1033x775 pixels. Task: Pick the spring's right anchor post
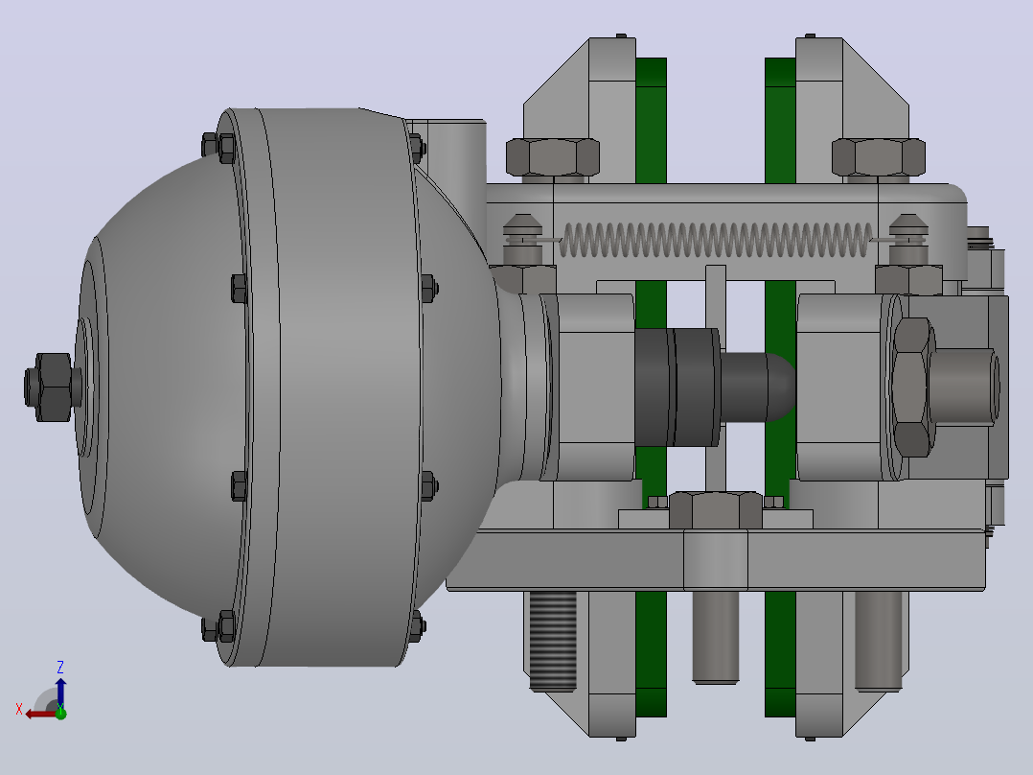click(x=909, y=238)
